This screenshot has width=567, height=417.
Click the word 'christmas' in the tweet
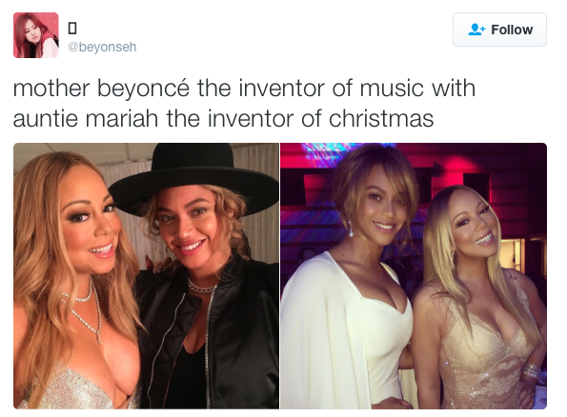point(381,119)
